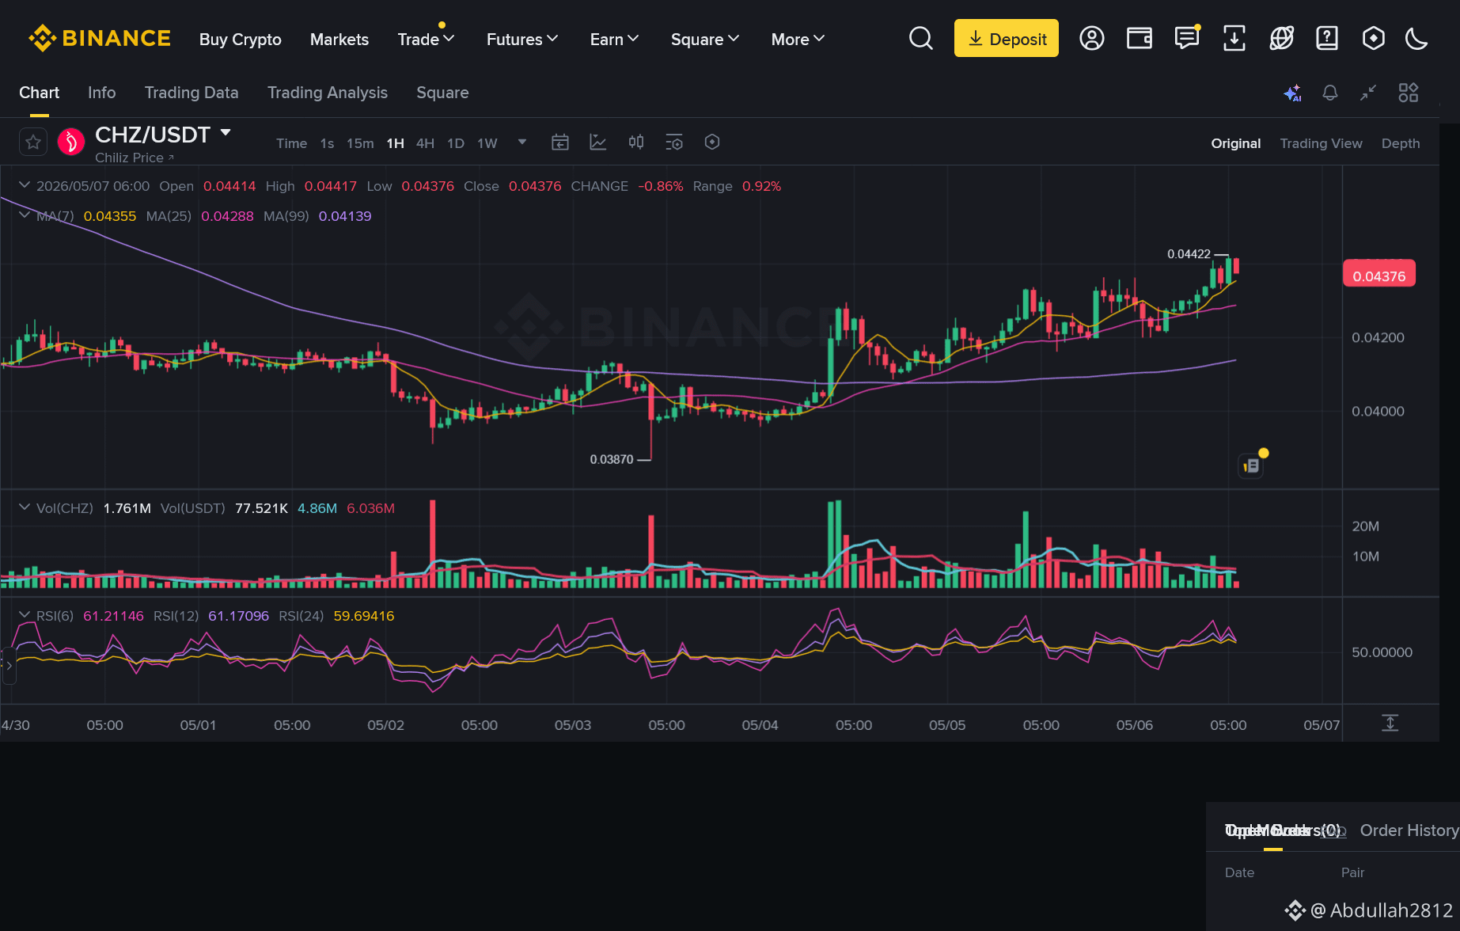
Task: Select the 1W interval
Action: point(487,143)
